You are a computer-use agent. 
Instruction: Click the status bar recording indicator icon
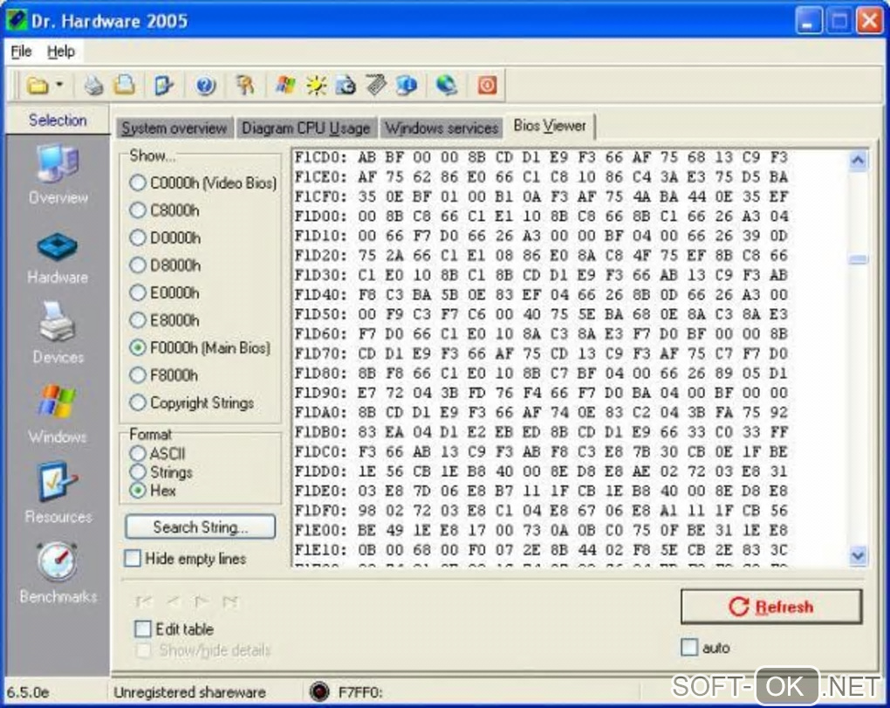coord(319,691)
